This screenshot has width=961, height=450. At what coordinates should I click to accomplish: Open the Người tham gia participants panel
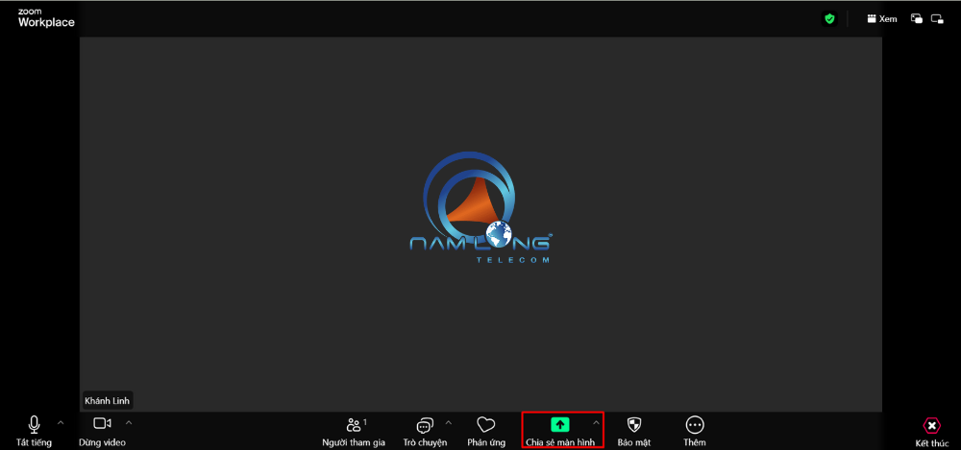click(x=354, y=426)
